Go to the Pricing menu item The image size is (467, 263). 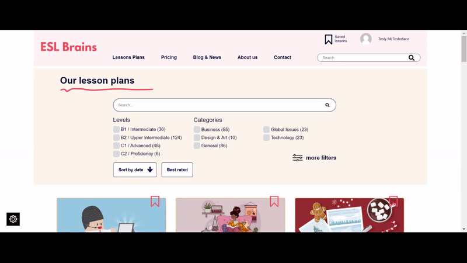coord(169,57)
